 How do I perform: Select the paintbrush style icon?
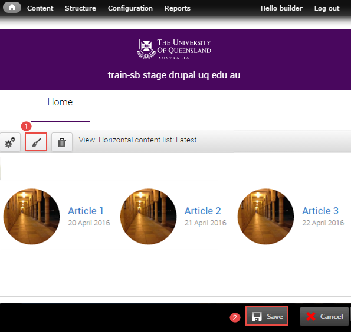[36, 142]
